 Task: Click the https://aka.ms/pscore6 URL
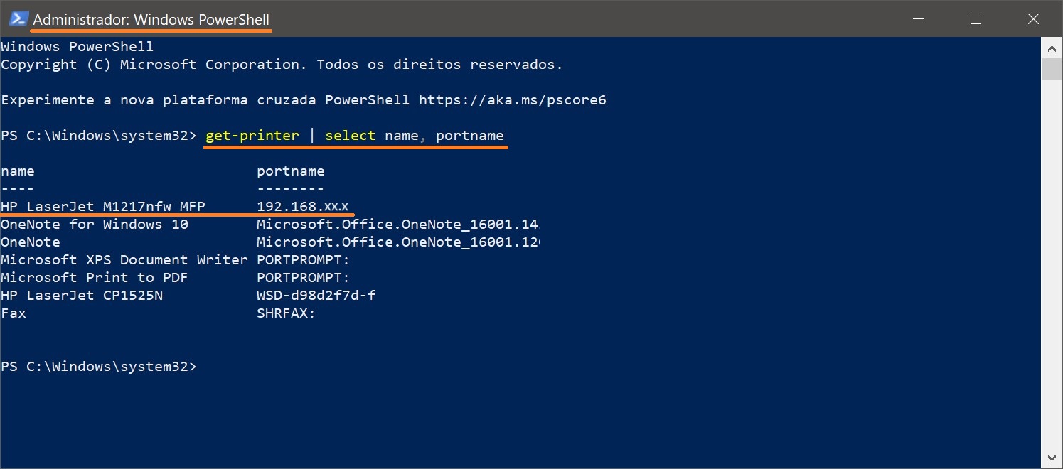click(x=512, y=100)
